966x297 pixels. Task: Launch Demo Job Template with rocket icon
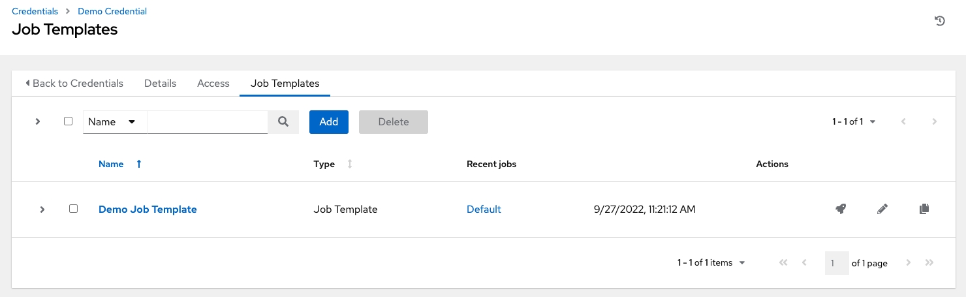pyautogui.click(x=841, y=210)
